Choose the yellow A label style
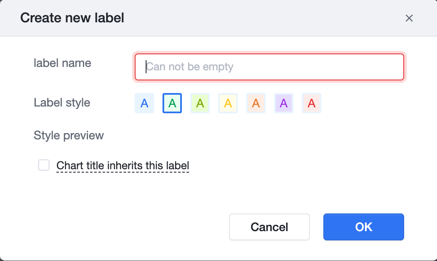 click(x=228, y=103)
